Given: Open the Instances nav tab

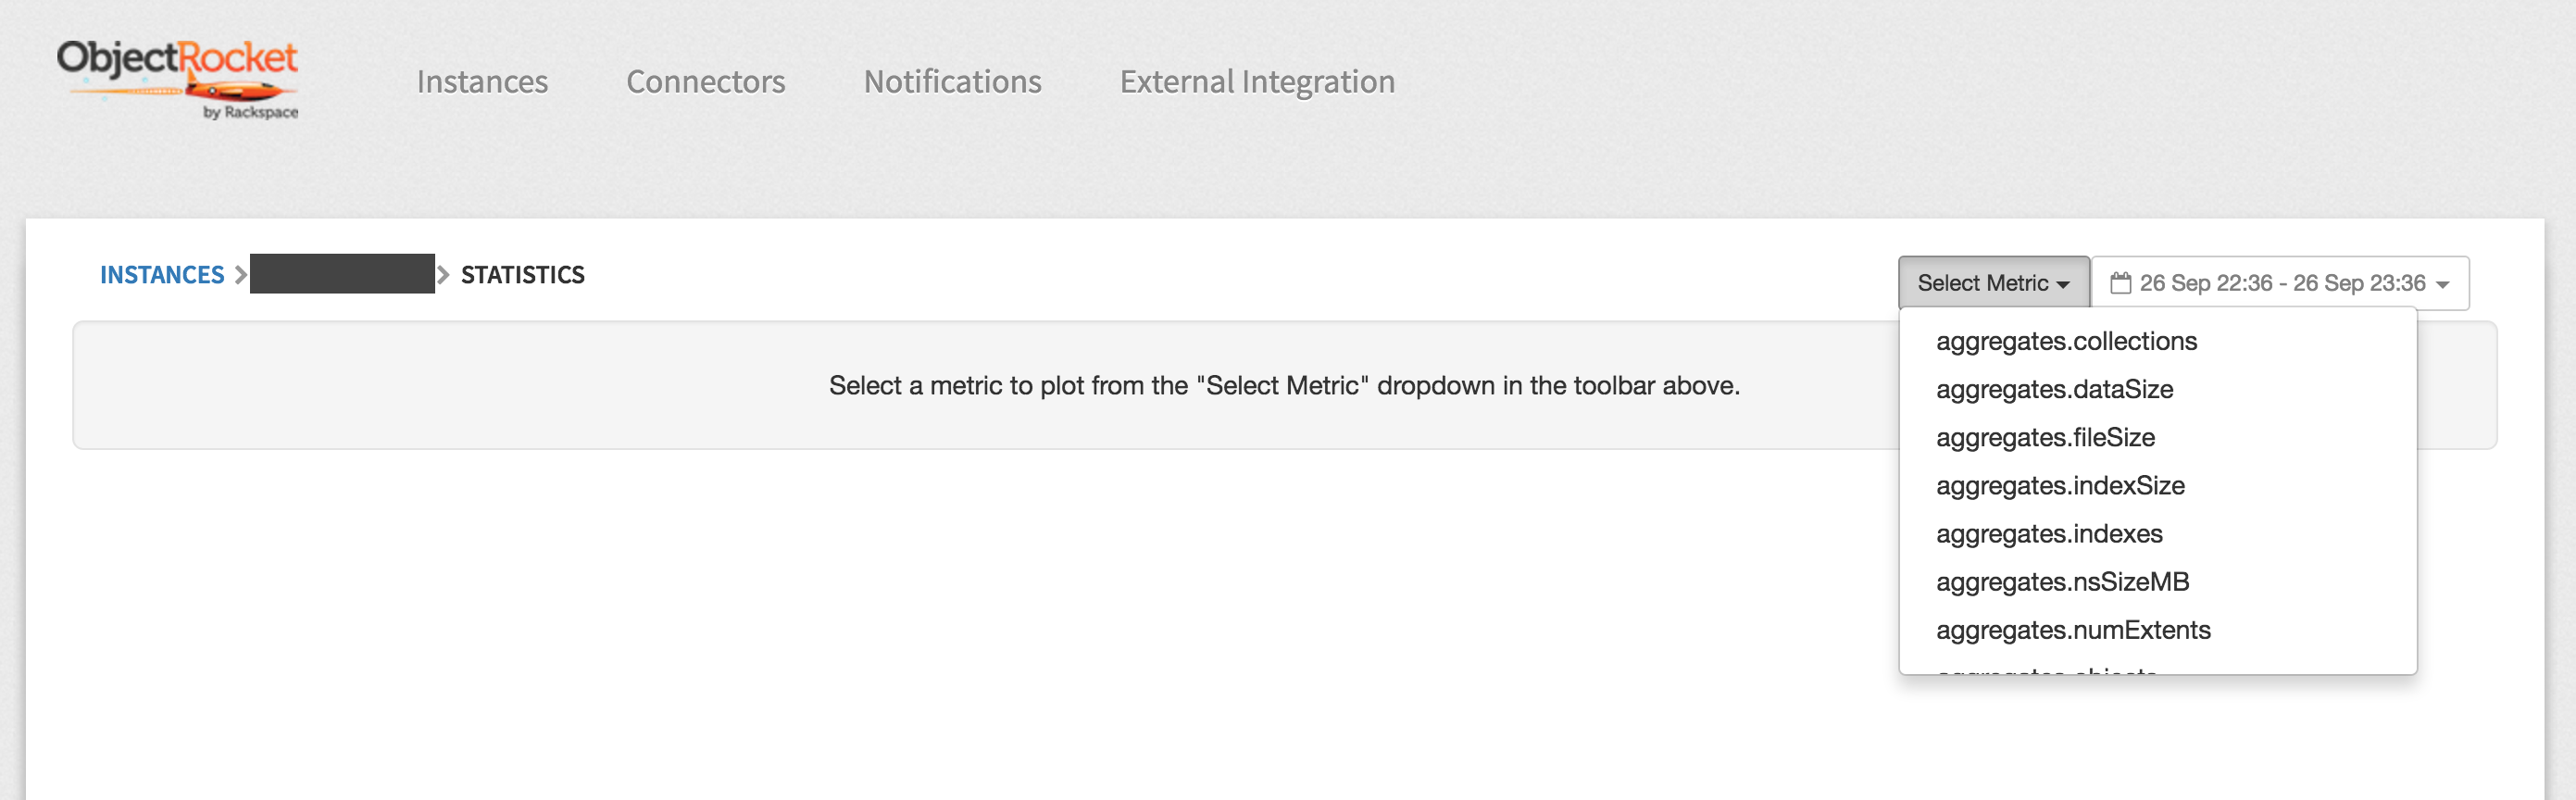Looking at the screenshot, I should [482, 81].
